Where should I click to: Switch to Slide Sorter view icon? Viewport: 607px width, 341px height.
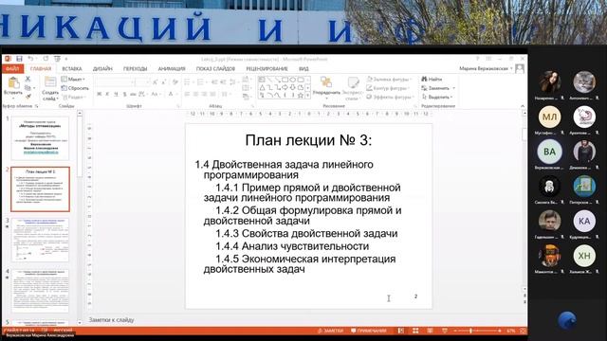tap(415, 331)
